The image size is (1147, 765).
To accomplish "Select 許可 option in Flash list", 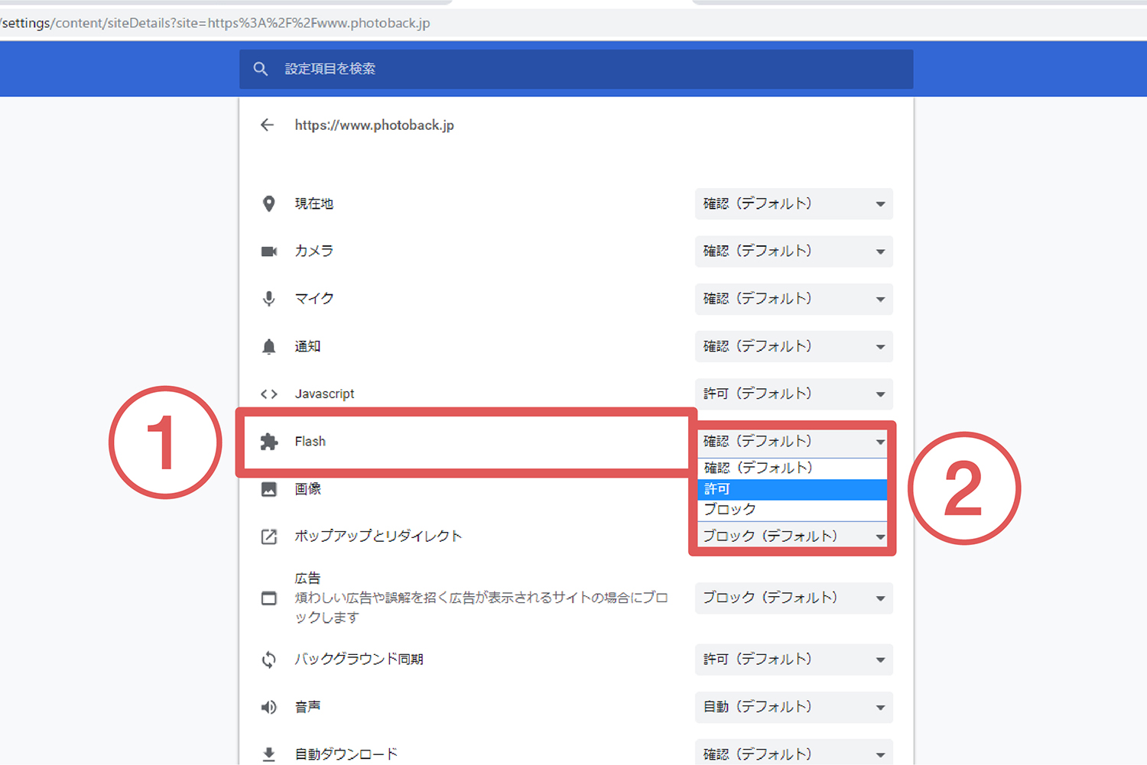I will pos(792,489).
